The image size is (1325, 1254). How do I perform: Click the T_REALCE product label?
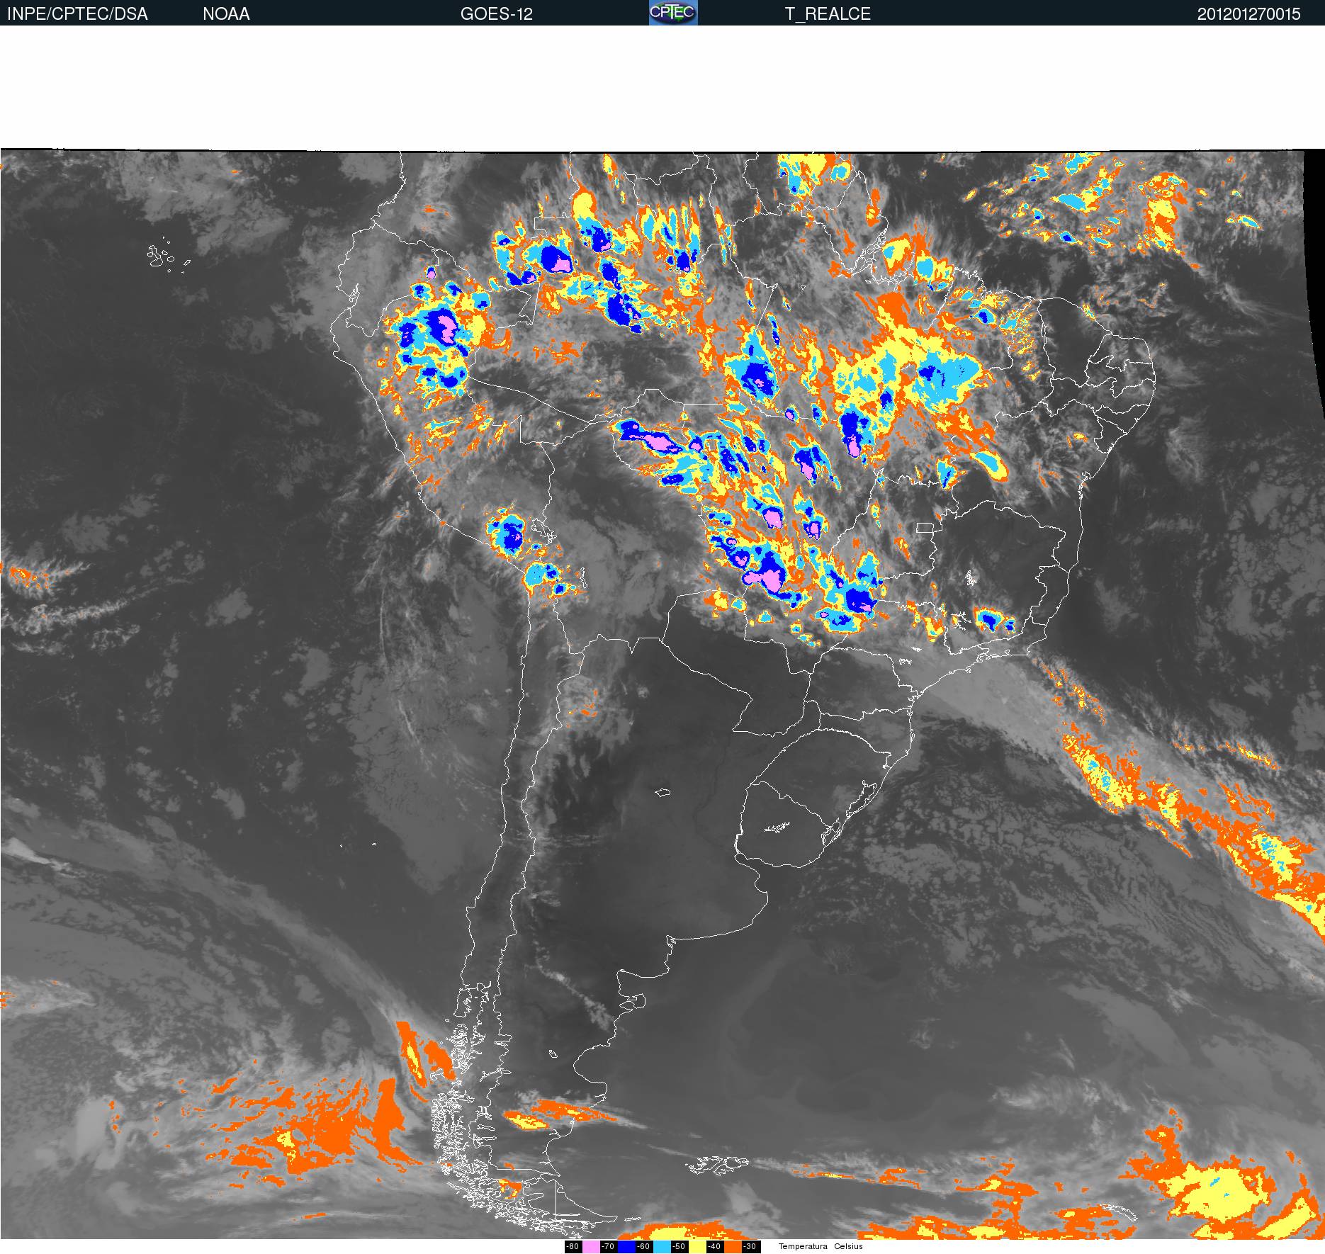click(x=828, y=13)
